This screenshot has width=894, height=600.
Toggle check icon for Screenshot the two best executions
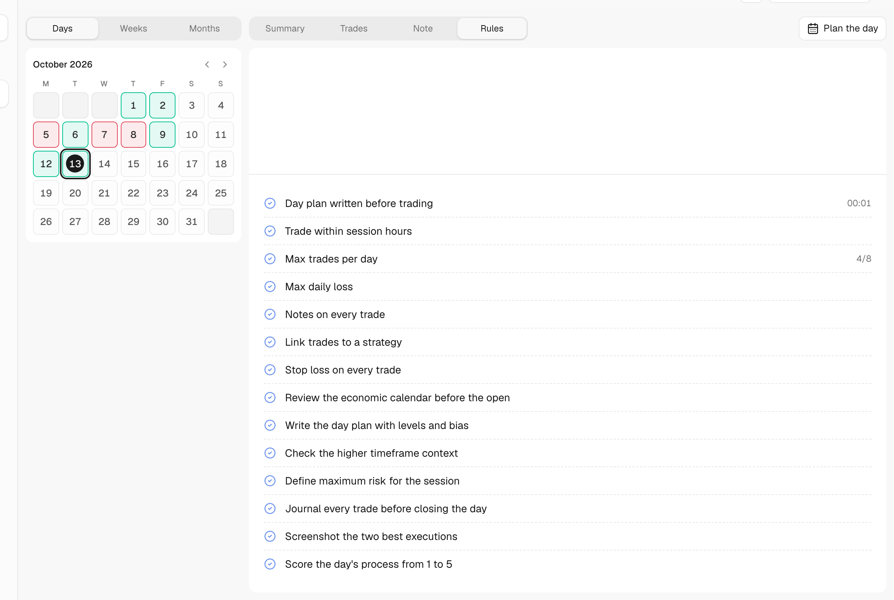[270, 536]
